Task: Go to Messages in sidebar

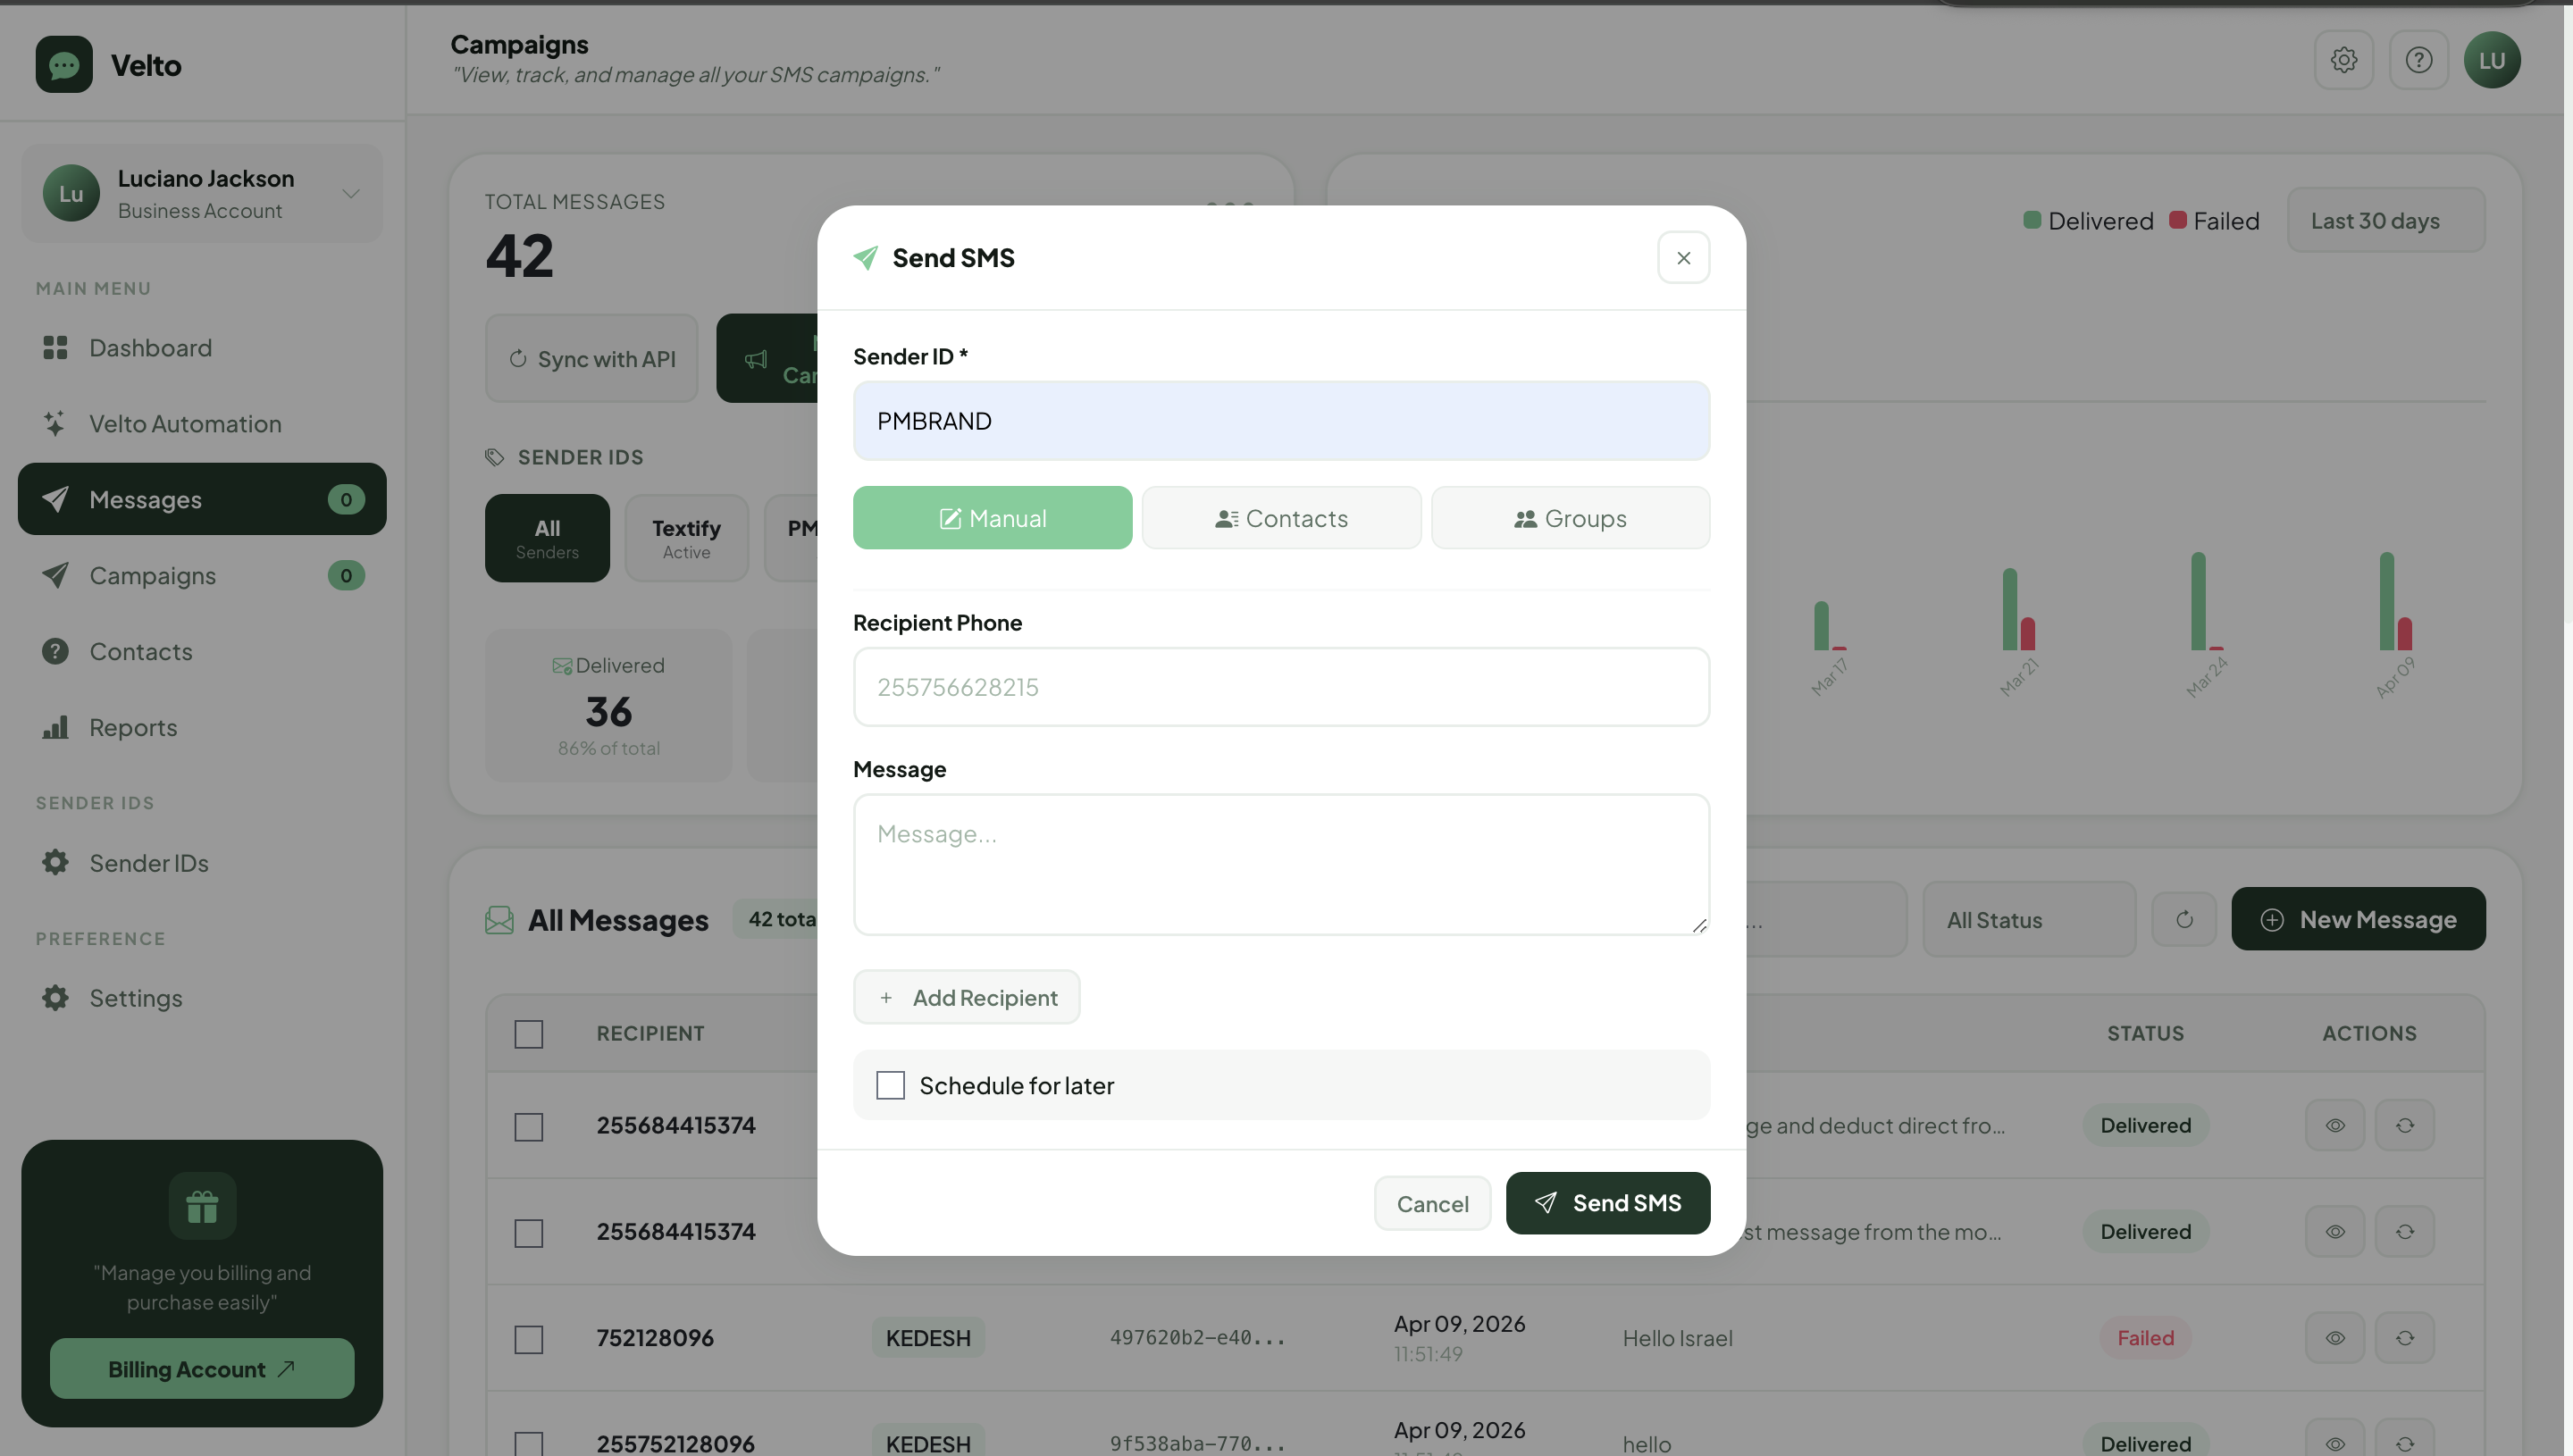Action: coord(202,499)
